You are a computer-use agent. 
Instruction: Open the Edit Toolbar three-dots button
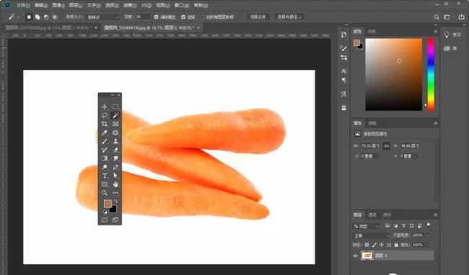coord(115,193)
